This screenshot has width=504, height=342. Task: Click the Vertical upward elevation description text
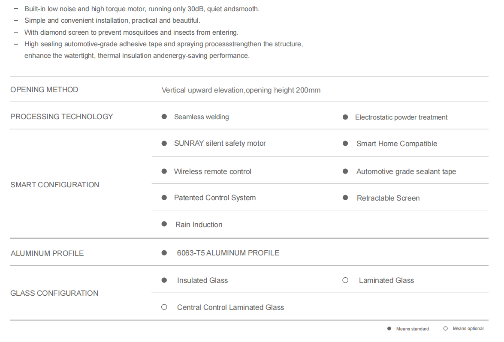point(241,90)
